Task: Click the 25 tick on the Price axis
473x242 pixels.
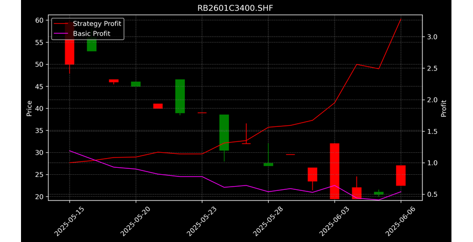Action: [x=40, y=175]
